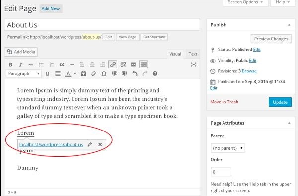Screen dimensions: 298x196
Task: Insert Read More tag
Action: 134,65
